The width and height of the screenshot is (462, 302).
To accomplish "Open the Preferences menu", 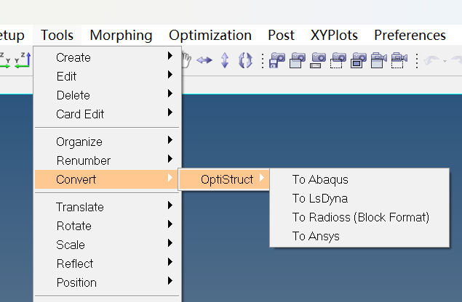I will 410,36.
